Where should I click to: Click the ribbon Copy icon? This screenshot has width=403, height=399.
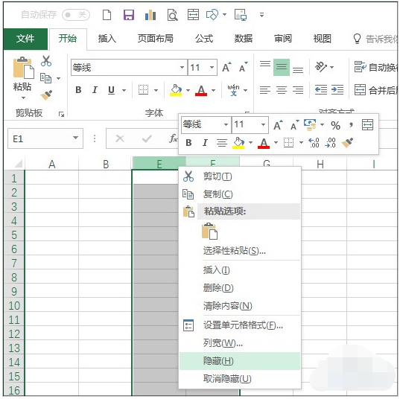(46, 78)
